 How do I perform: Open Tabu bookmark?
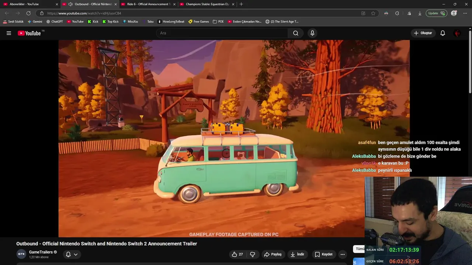[148, 22]
